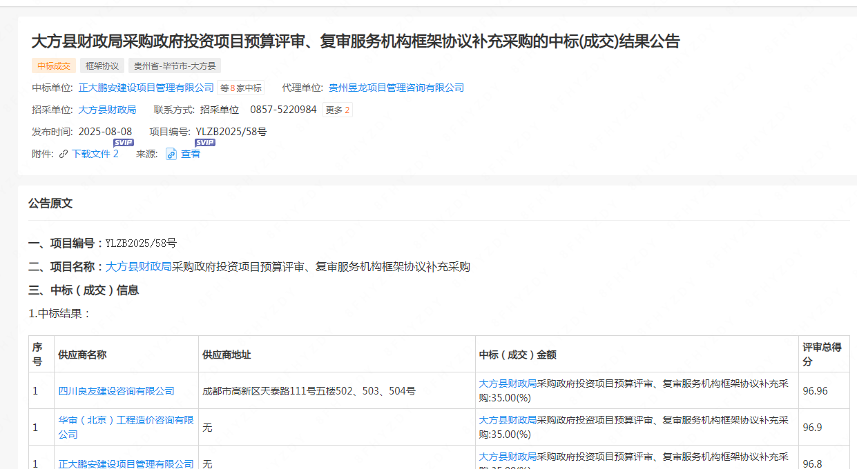
Task: Open 下载文件 2 attachments
Action: 95,154
